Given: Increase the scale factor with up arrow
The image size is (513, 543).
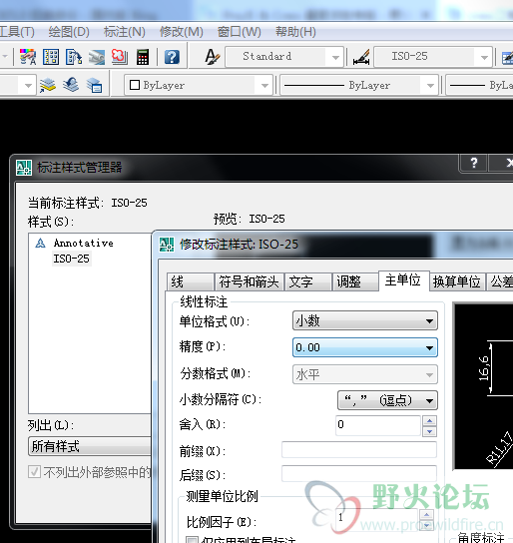Looking at the screenshot, I should click(x=426, y=515).
